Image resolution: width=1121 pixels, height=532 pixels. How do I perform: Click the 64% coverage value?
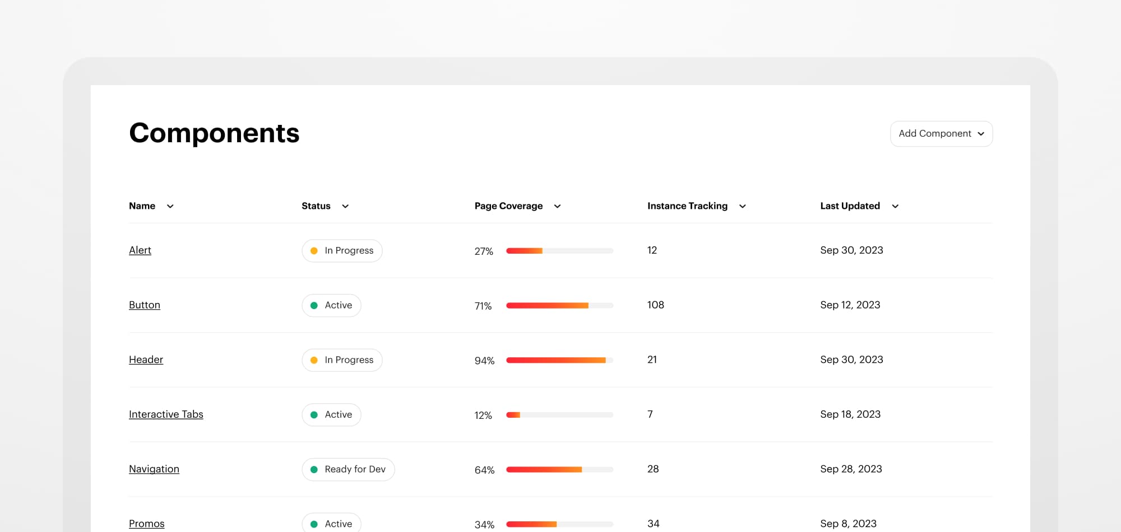point(485,470)
